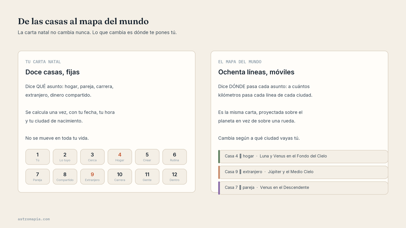Select house tile 11 Gente
This screenshot has width=406, height=228.
[x=147, y=177]
